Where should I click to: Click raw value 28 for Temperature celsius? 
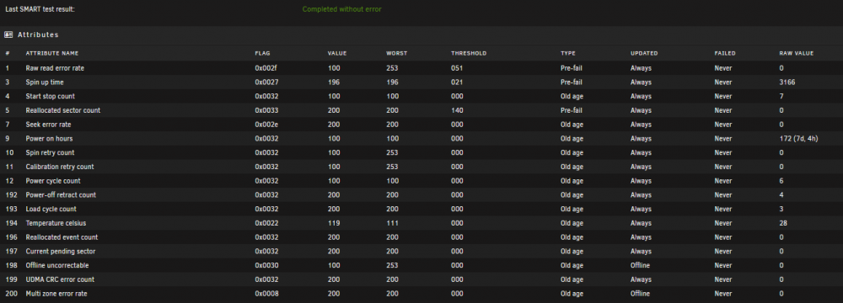point(783,223)
